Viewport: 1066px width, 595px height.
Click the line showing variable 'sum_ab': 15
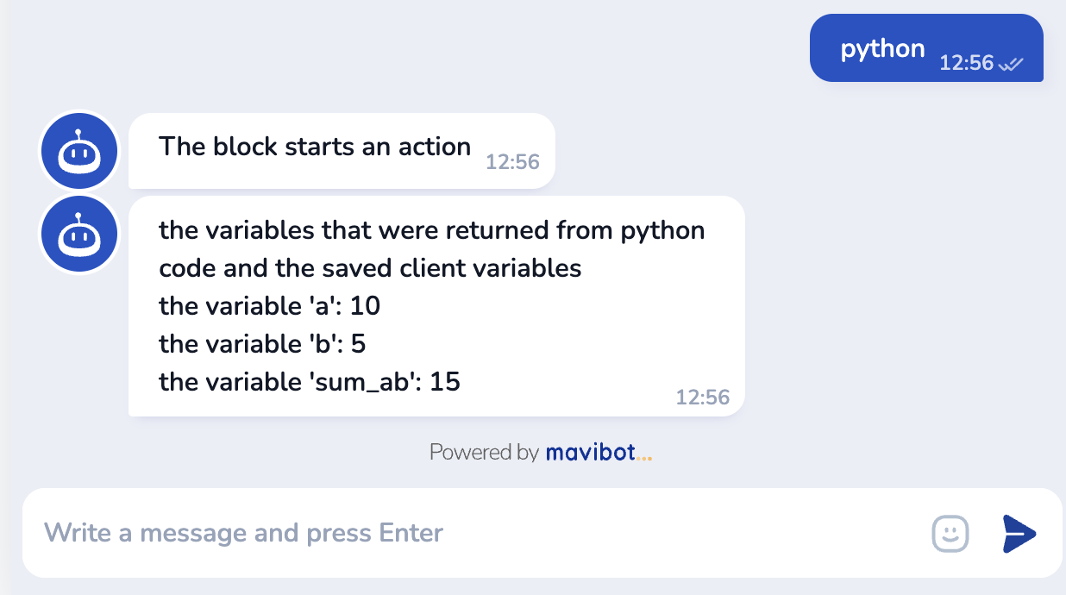click(309, 382)
